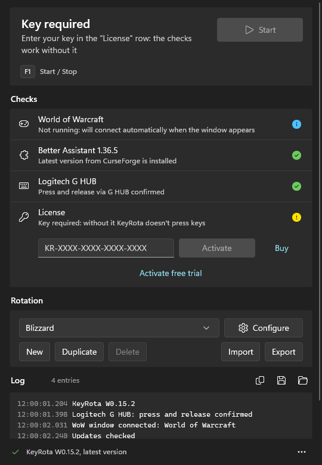Image resolution: width=322 pixels, height=465 pixels.
Task: Click 'KeyRota W0.15.2, latest version' status text
Action: pyautogui.click(x=76, y=452)
